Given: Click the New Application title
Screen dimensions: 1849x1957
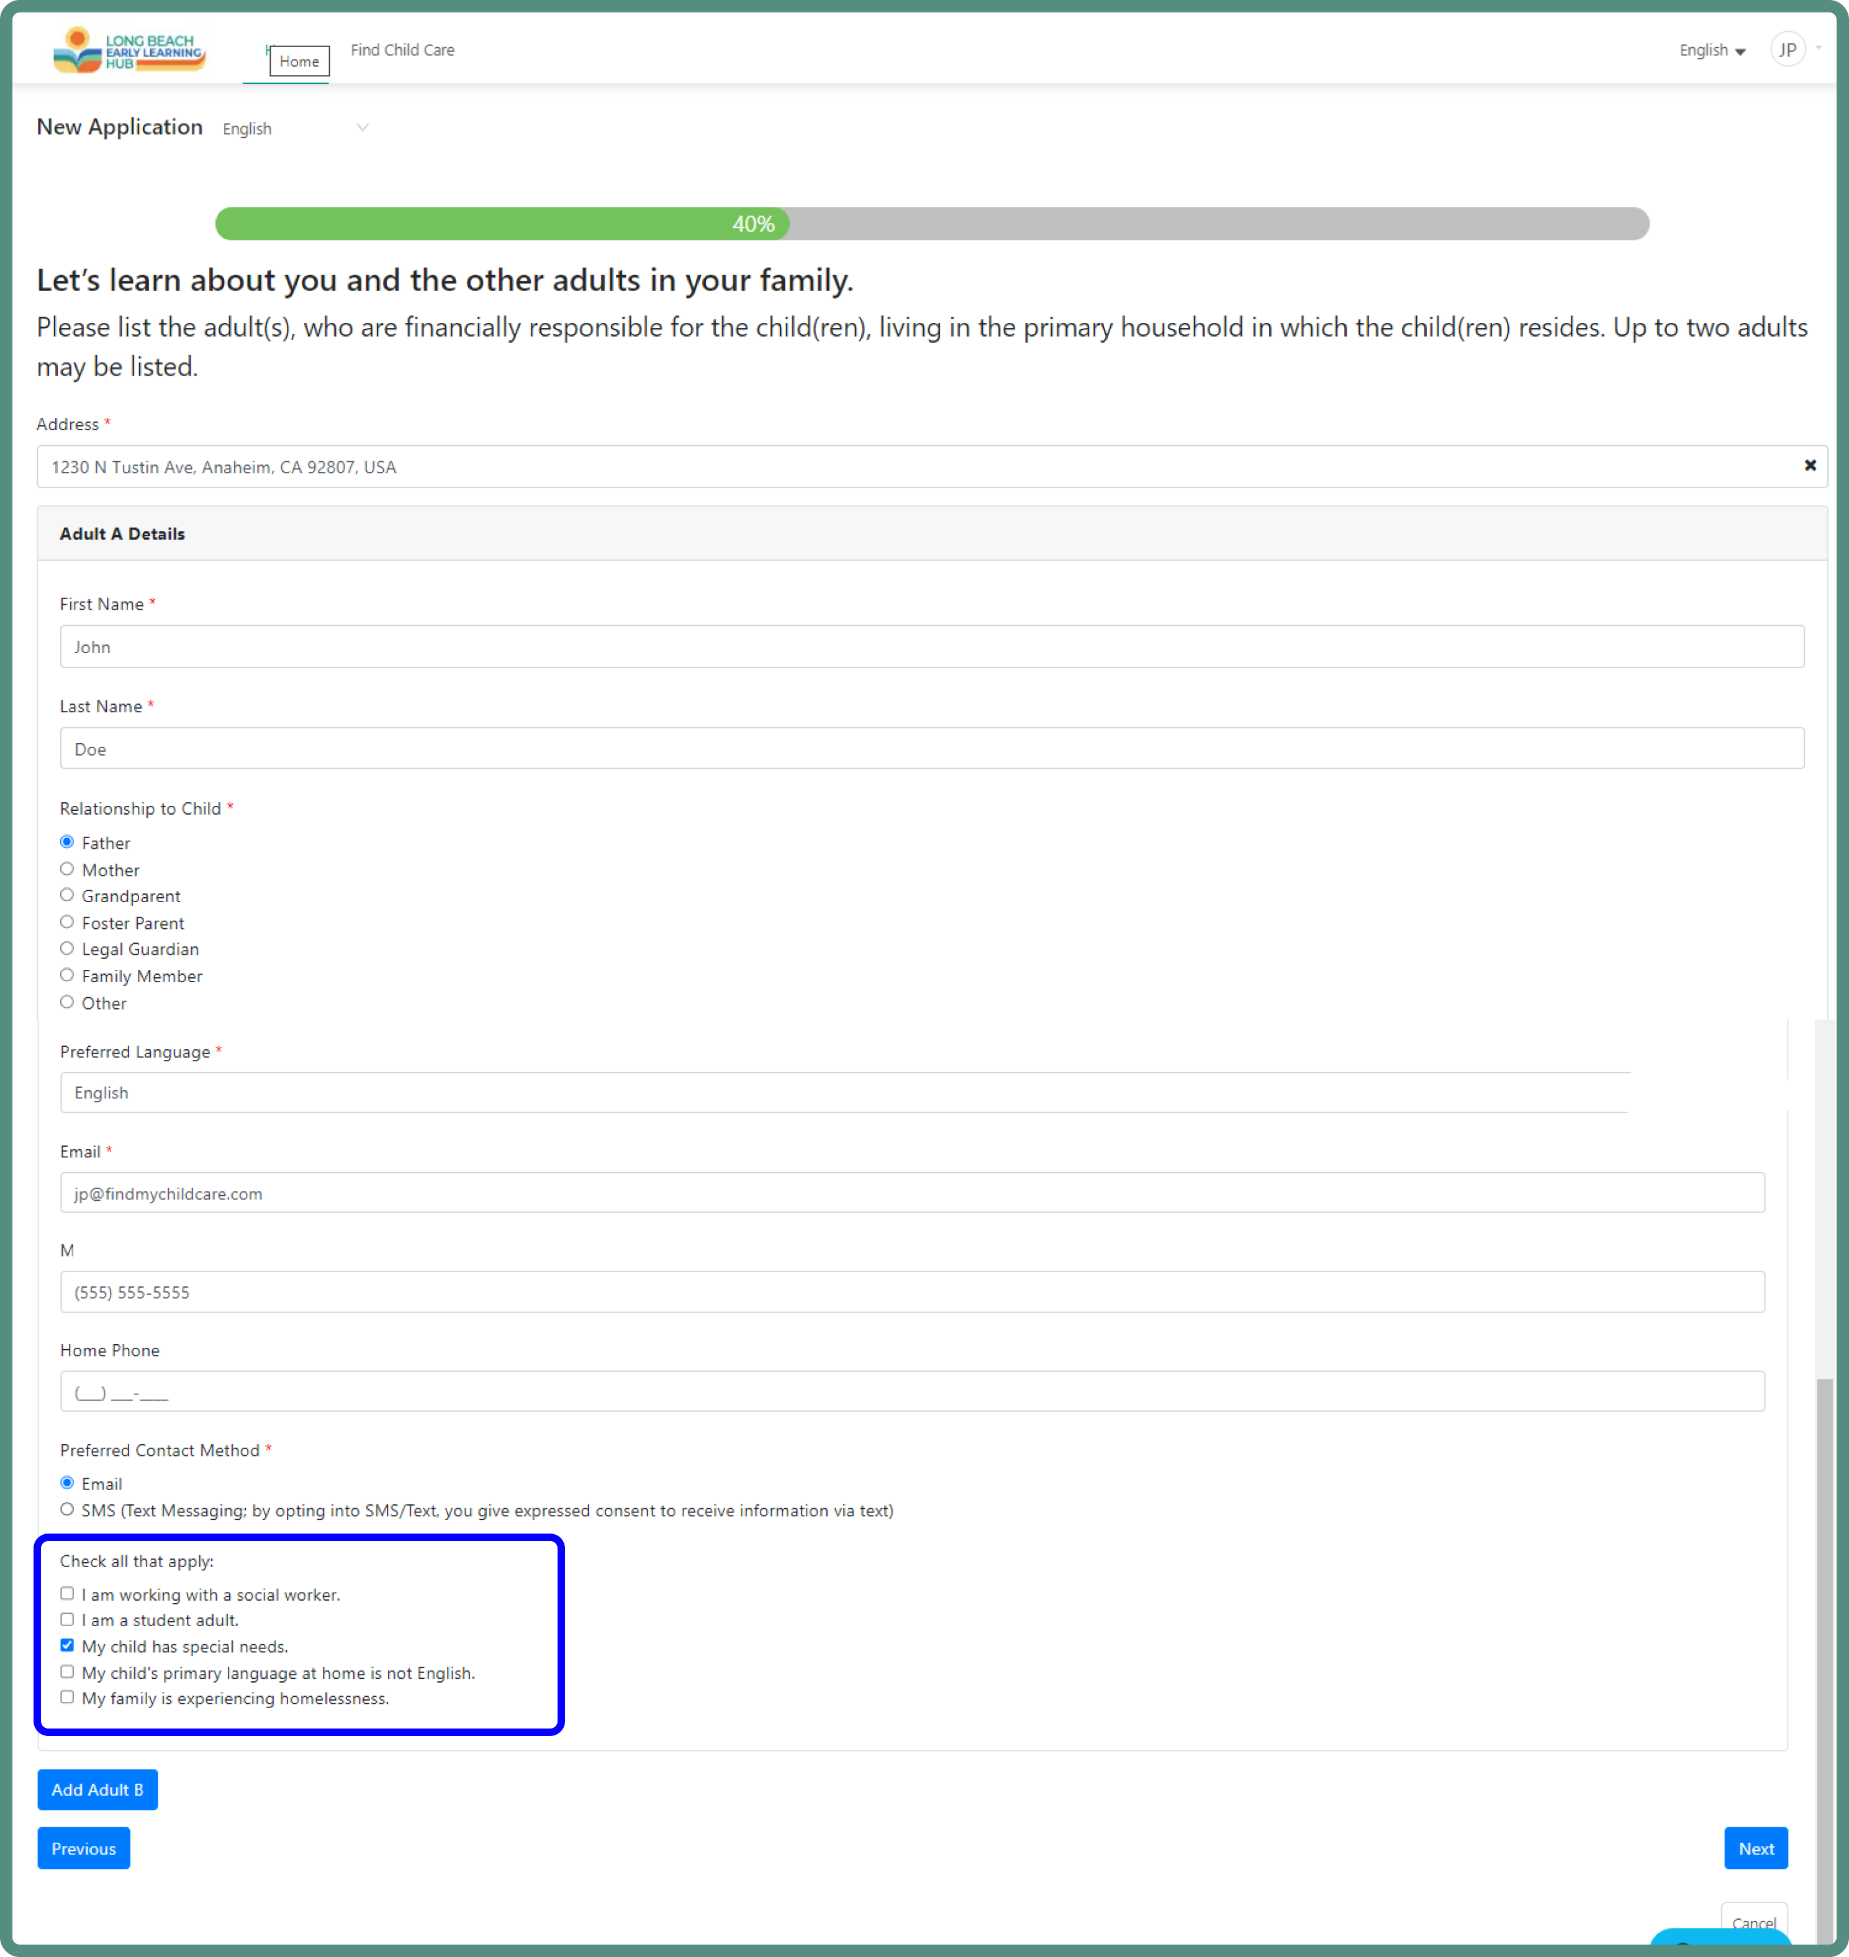Looking at the screenshot, I should coord(119,127).
